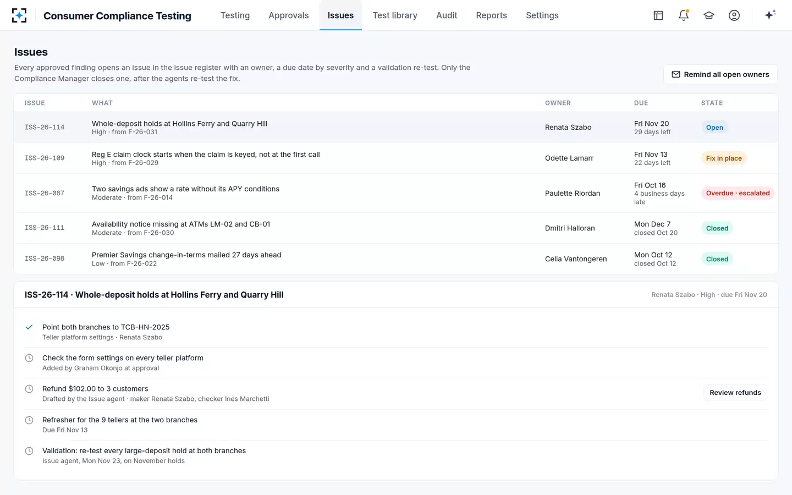Click clock icon beside Refresher for the 9 tellers
792x495 pixels.
(x=29, y=420)
